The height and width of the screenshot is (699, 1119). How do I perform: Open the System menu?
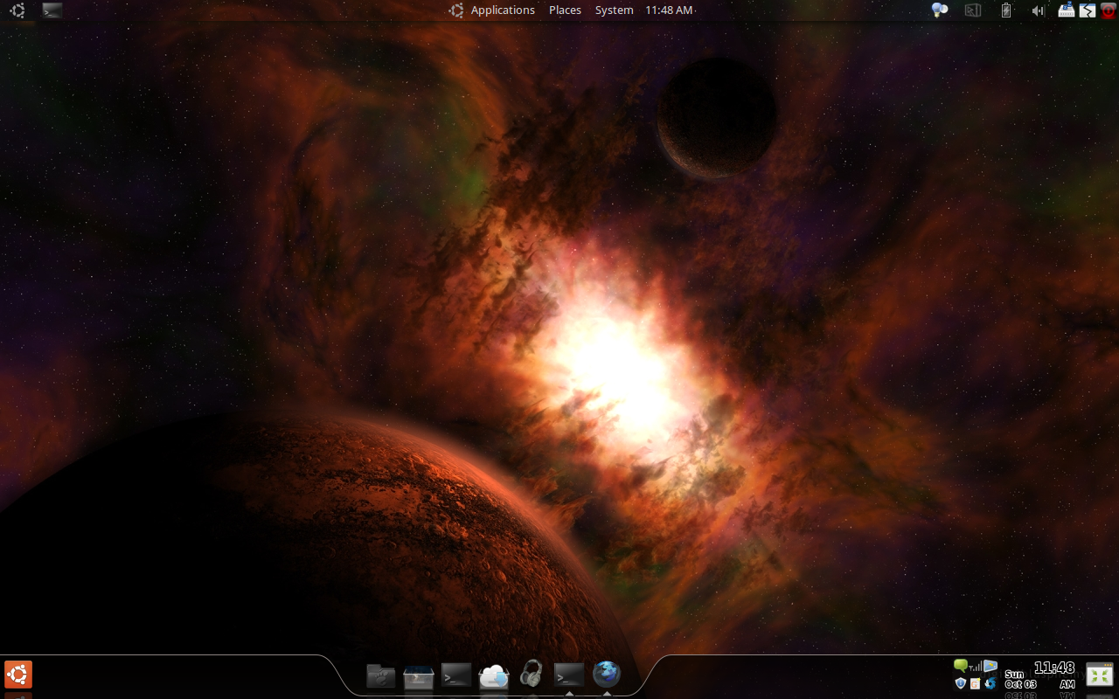(614, 10)
